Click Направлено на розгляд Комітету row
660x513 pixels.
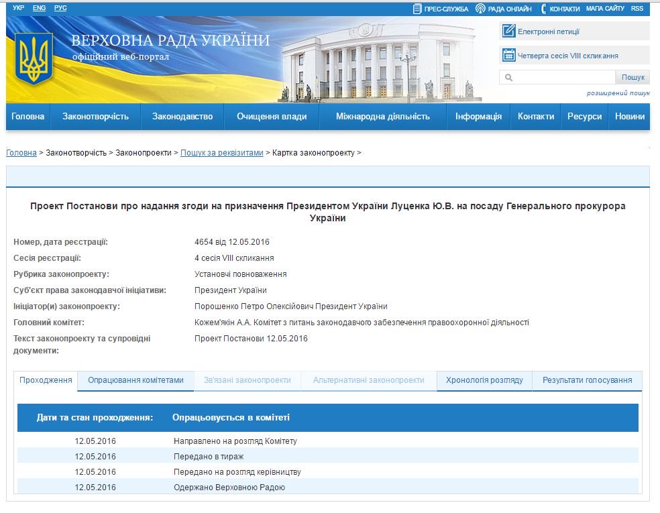coord(328,441)
